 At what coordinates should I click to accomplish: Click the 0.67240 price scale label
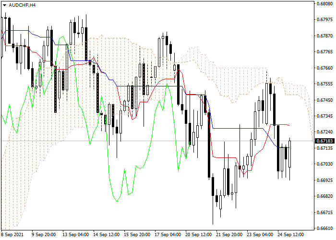coord(325,132)
